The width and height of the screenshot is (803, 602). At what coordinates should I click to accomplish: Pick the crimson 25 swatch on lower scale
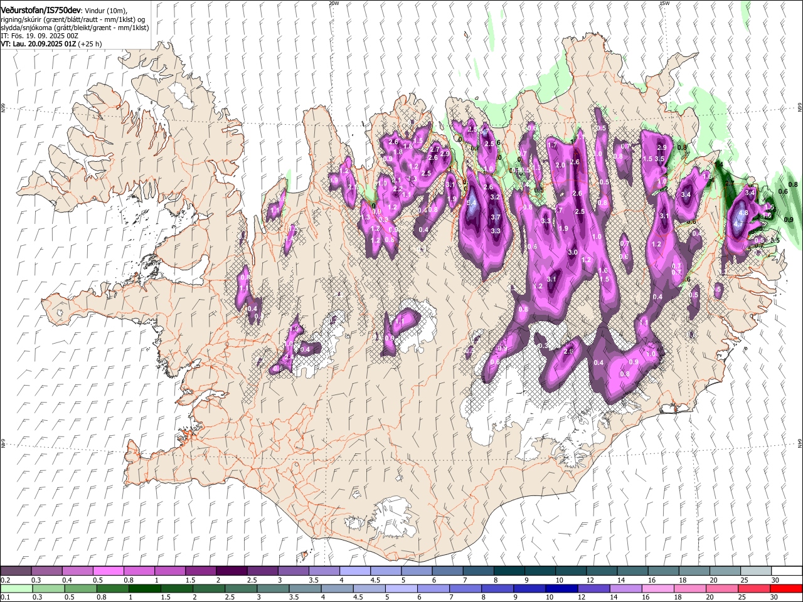[x=753, y=588]
